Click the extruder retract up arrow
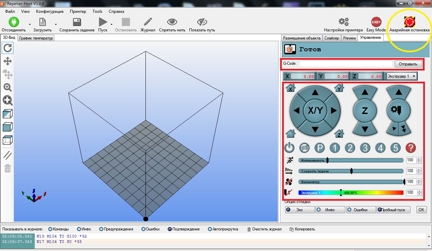Screen dimensions: 432x251 [399, 92]
